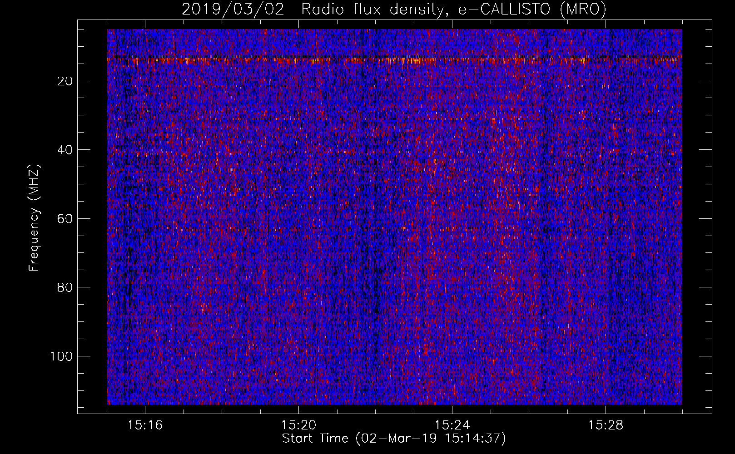Click the 40 frequency tick label
Viewport: 735px width, 454px height.
65,150
